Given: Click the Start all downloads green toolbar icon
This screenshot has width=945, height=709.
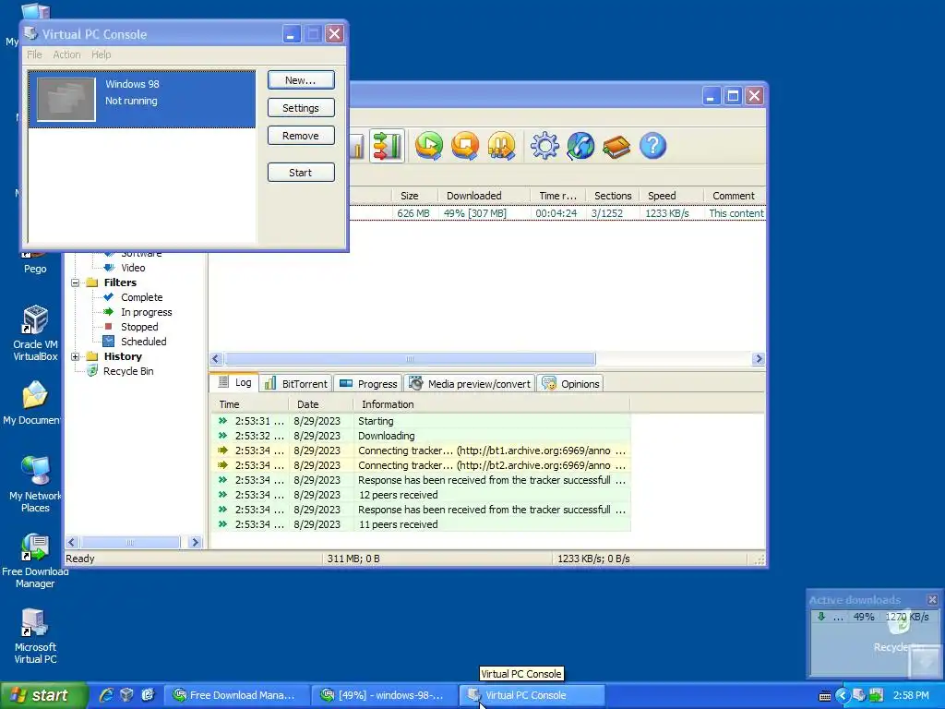Looking at the screenshot, I should point(428,145).
